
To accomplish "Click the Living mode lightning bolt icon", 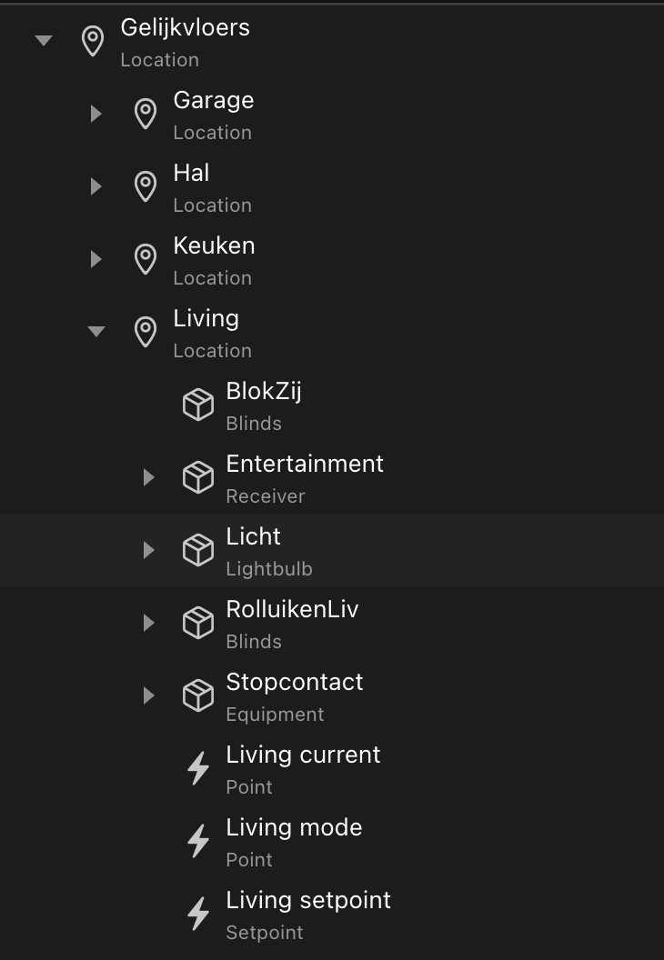I will tap(198, 841).
